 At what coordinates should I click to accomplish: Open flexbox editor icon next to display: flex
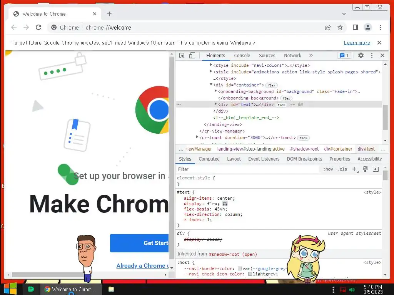(x=225, y=204)
